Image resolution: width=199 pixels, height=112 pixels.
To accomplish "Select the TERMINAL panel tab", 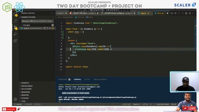I will 77,79.
